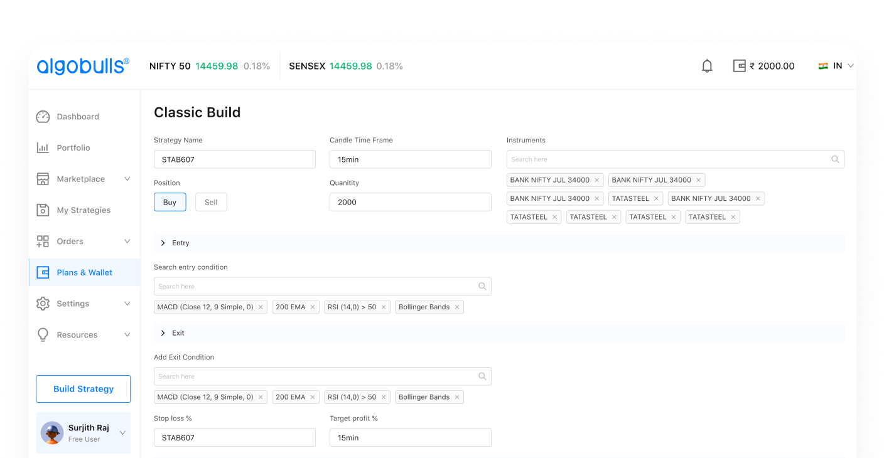This screenshot has width=884, height=458.
Task: Open Plans & Wallet
Action: 85,272
